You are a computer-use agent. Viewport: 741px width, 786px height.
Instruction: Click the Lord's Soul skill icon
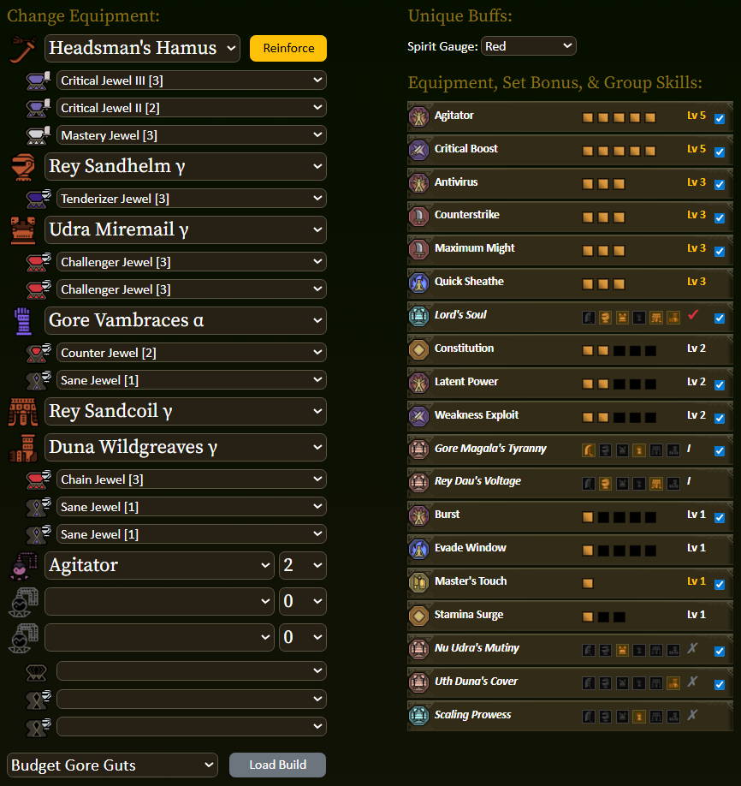click(x=419, y=315)
